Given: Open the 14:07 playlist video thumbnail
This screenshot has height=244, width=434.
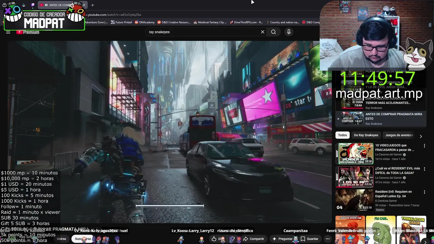Looking at the screenshot, I should 352,118.
